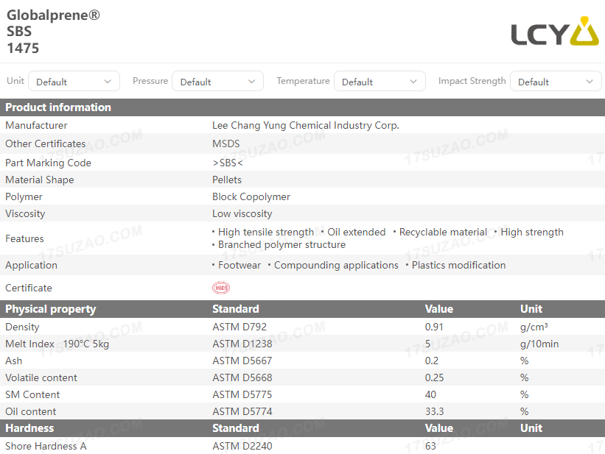Click the ASTM D792 density standard

(239, 327)
